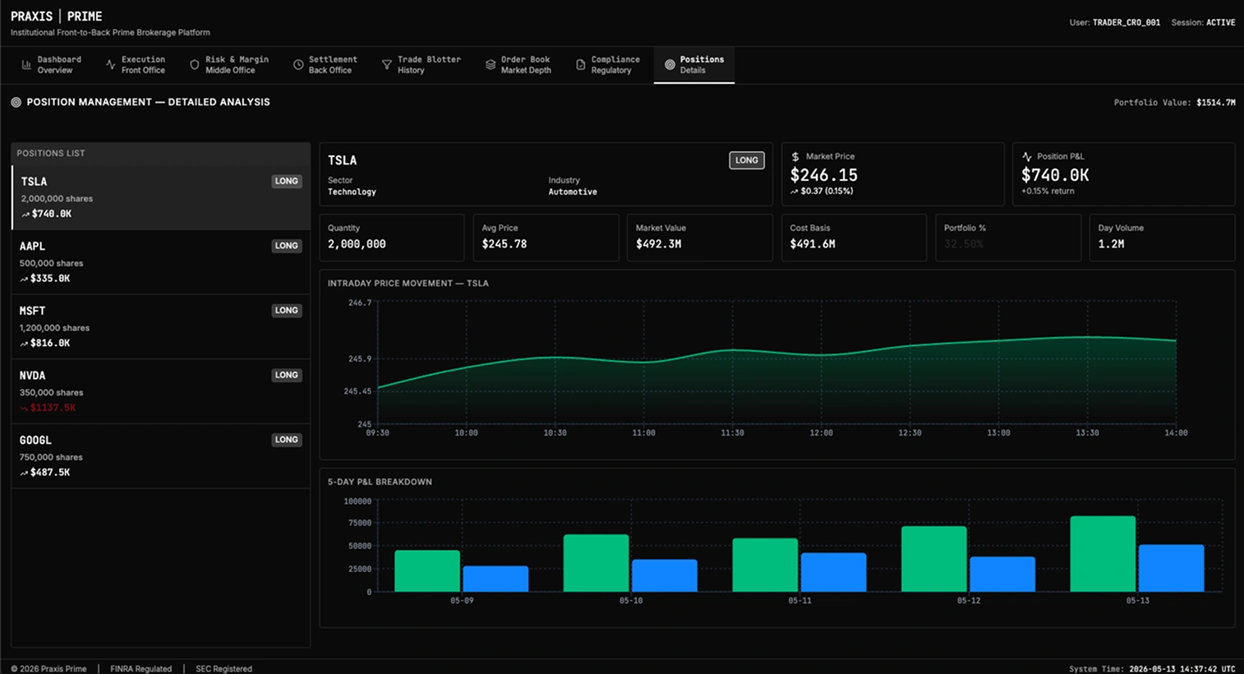The height and width of the screenshot is (674, 1244).
Task: Click the Execution activity pulse icon
Action: coord(110,64)
